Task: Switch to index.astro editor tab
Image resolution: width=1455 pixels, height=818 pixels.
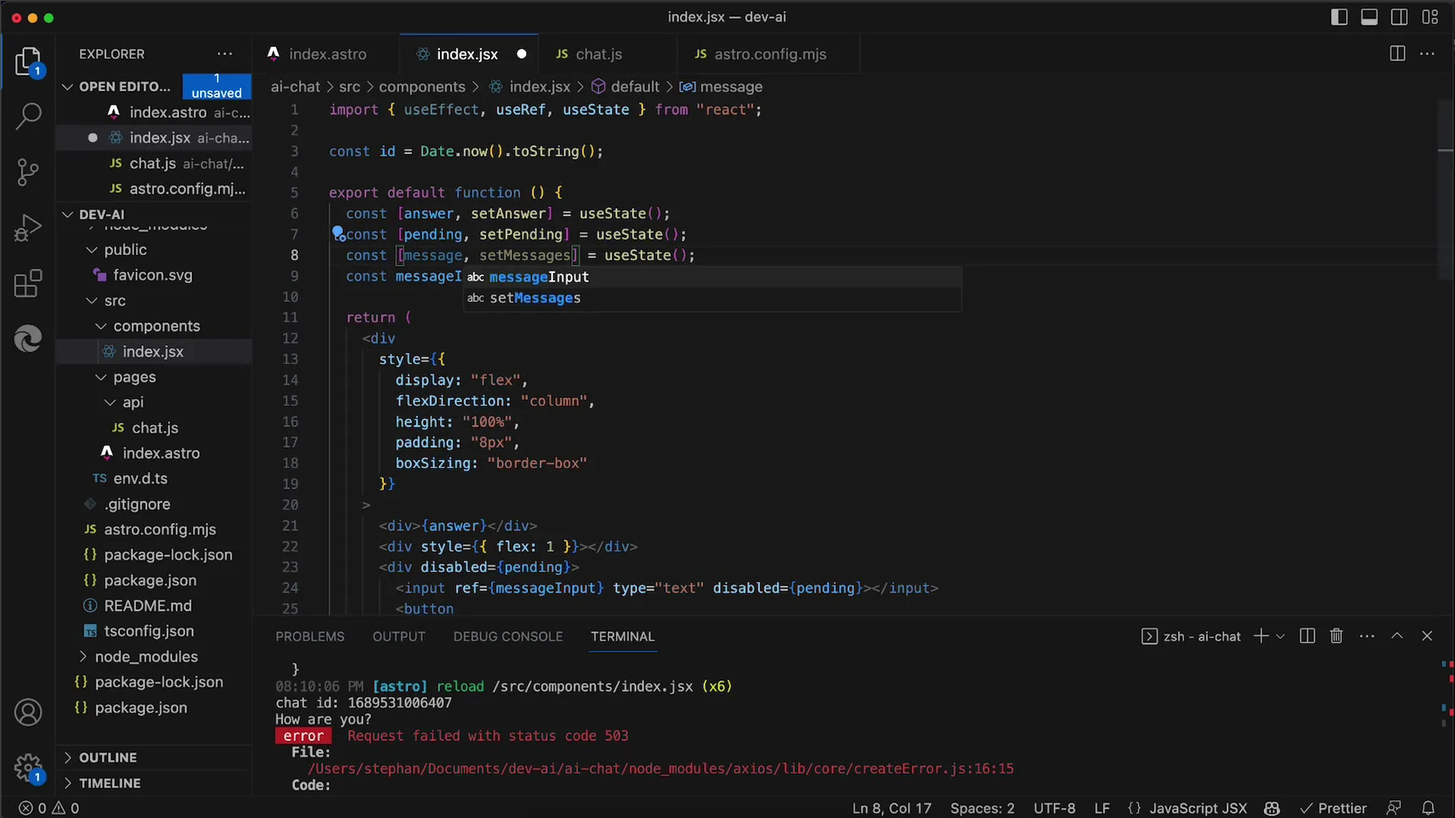Action: (x=326, y=54)
